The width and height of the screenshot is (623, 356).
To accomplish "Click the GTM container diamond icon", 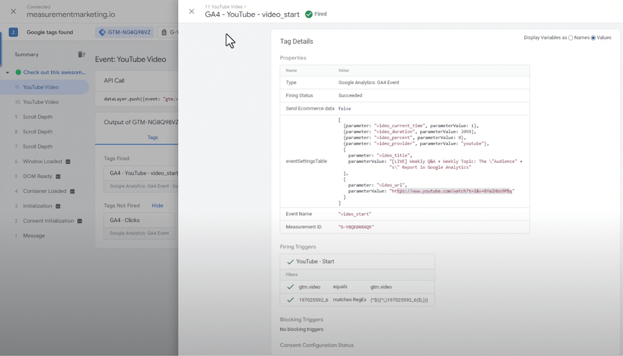I will point(103,32).
